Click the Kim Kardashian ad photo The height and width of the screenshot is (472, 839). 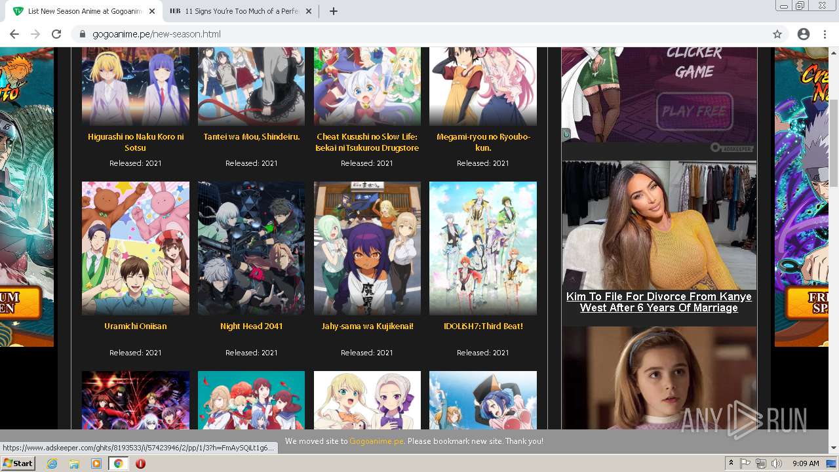pyautogui.click(x=659, y=226)
